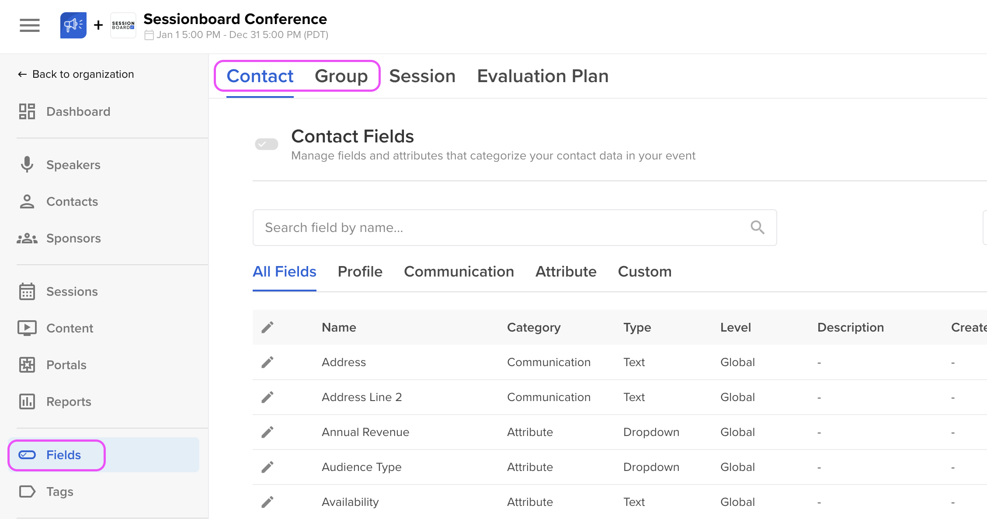
Task: Filter by the Custom fields tab
Action: click(x=644, y=272)
